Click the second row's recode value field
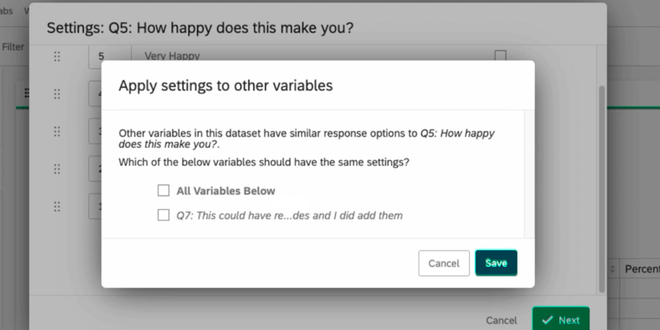 tap(95, 94)
